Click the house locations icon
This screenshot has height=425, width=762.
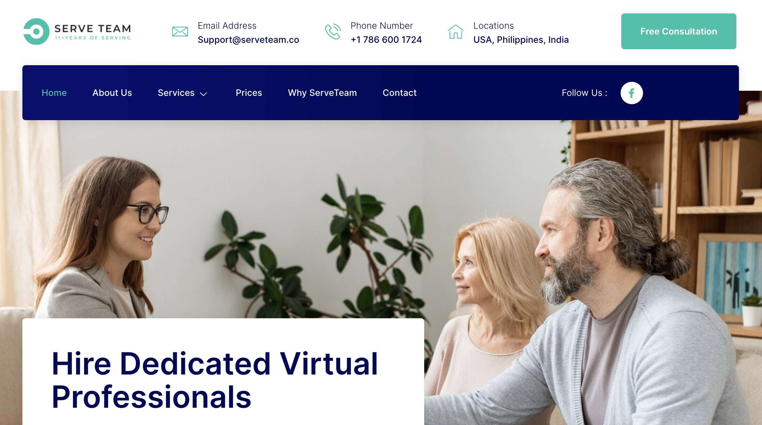pyautogui.click(x=456, y=32)
